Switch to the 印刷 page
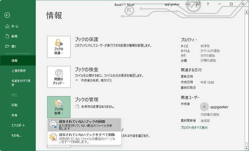The height and width of the screenshot is (151, 249). click(14, 105)
